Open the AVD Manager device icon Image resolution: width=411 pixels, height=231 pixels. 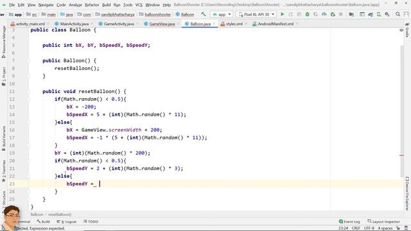point(379,14)
